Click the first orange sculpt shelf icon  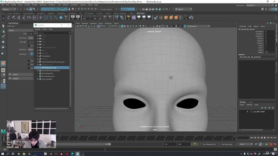tap(166, 17)
